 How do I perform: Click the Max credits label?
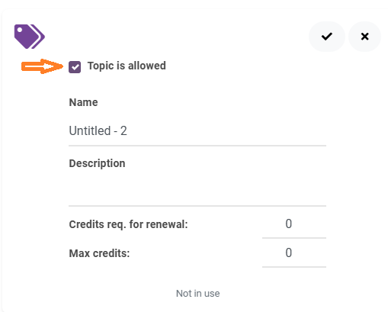pos(99,253)
